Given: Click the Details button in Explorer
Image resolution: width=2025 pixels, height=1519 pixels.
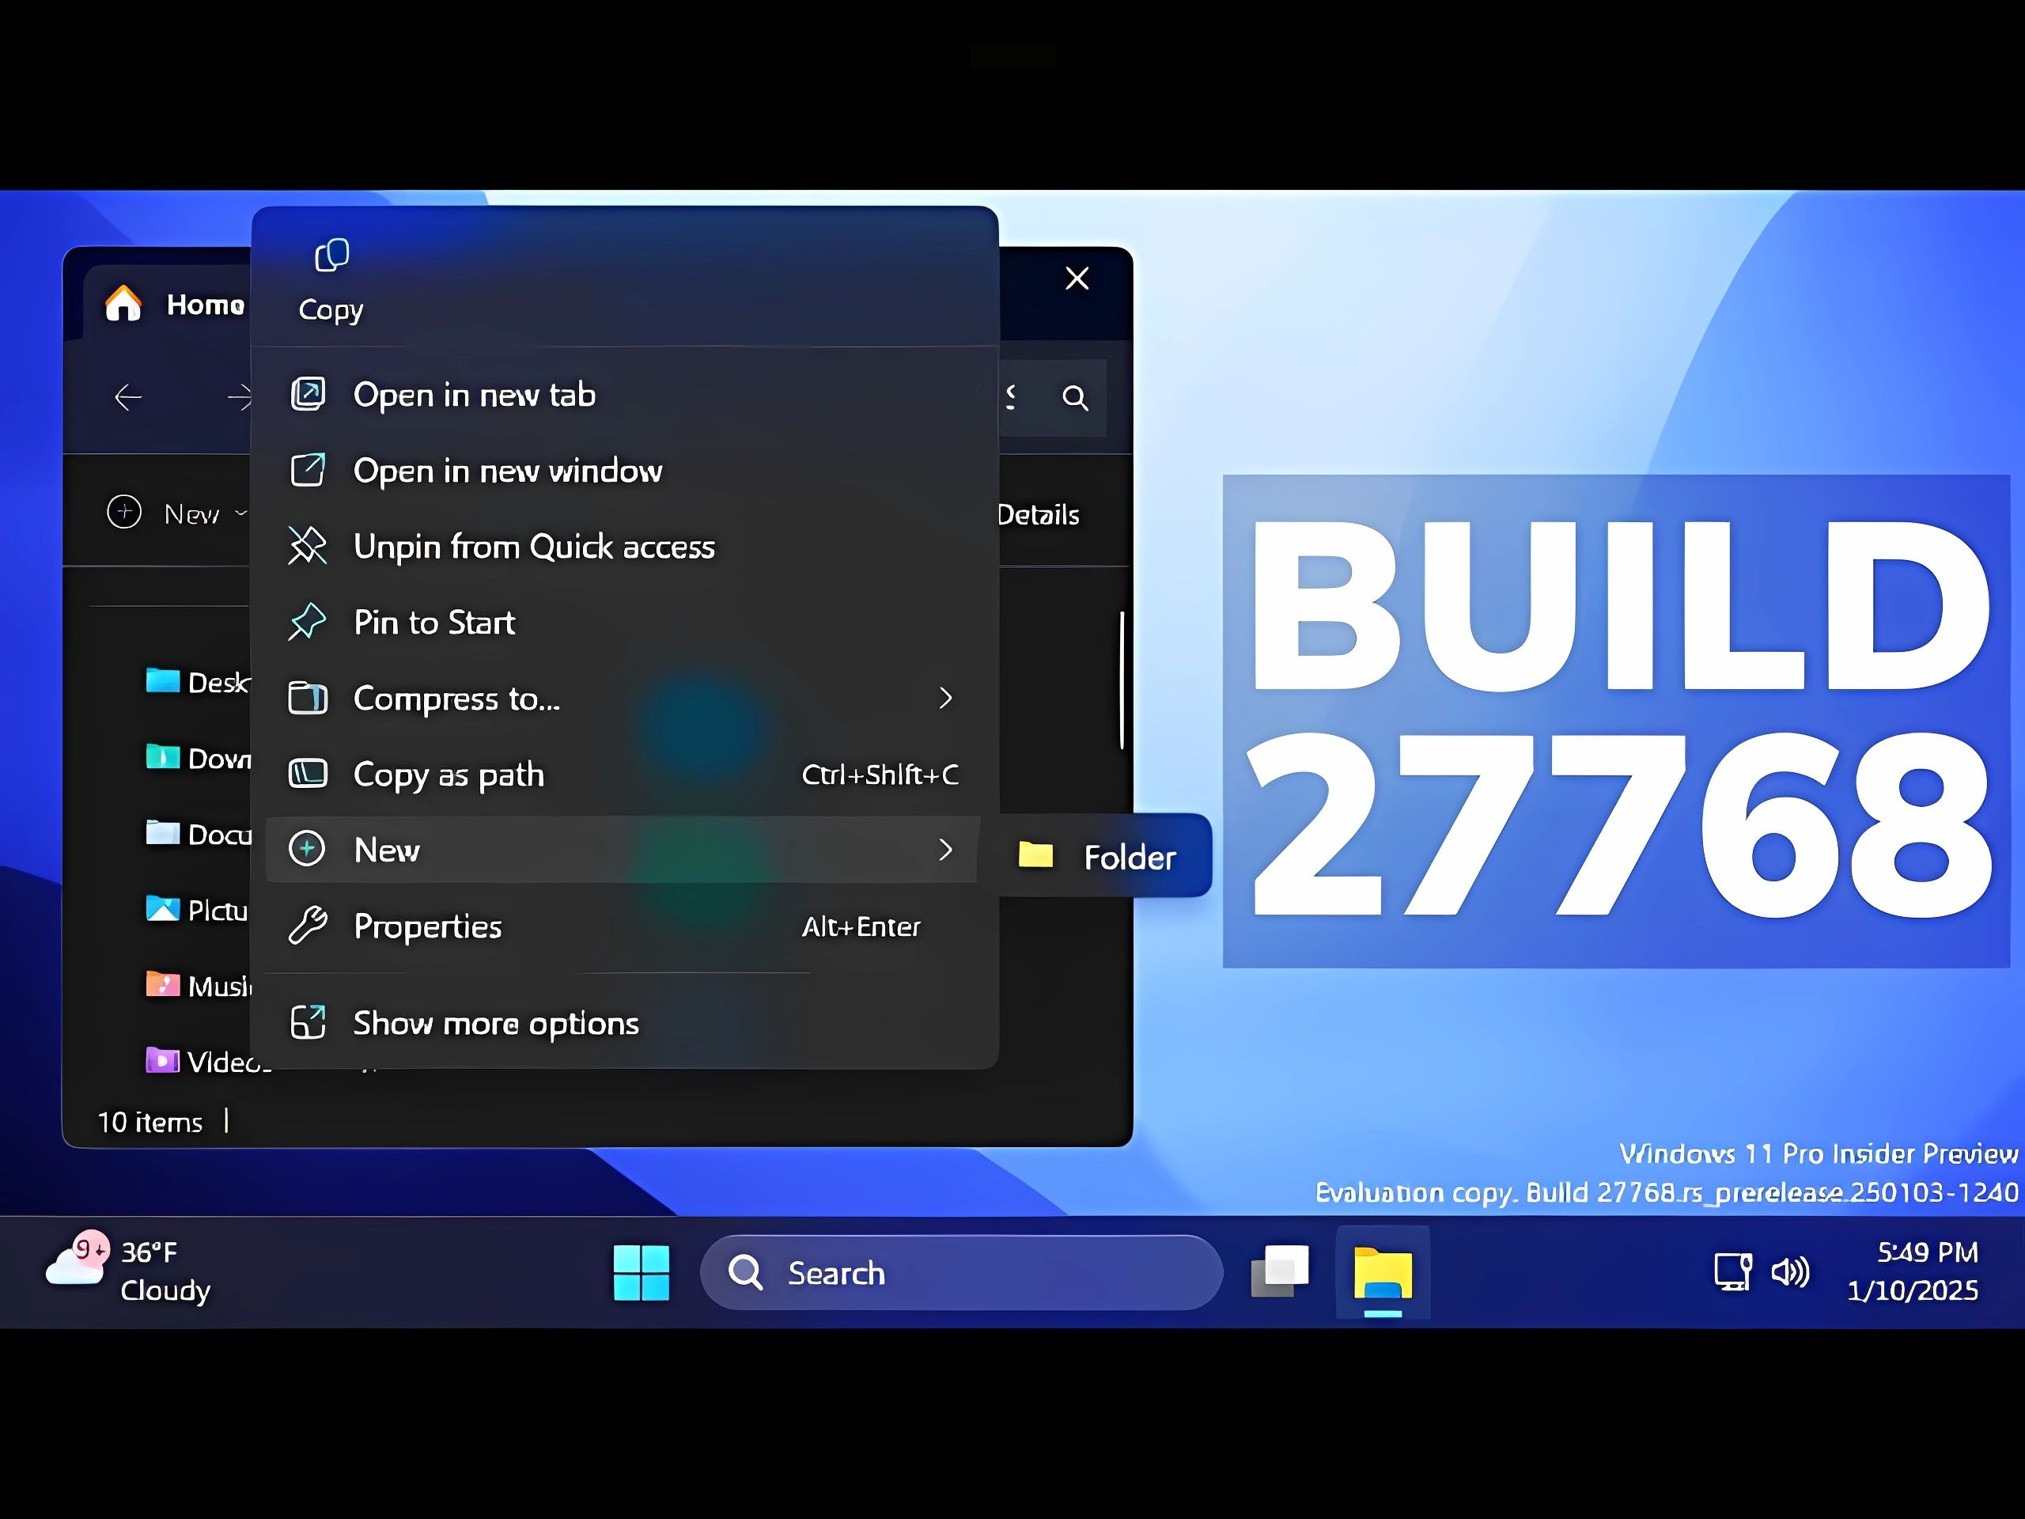Looking at the screenshot, I should 1038,514.
